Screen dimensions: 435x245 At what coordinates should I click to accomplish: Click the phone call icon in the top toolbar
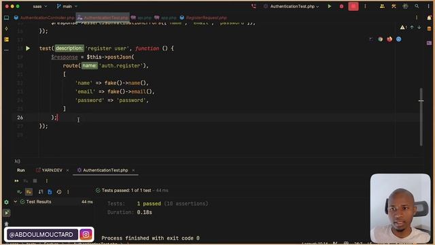254,6
